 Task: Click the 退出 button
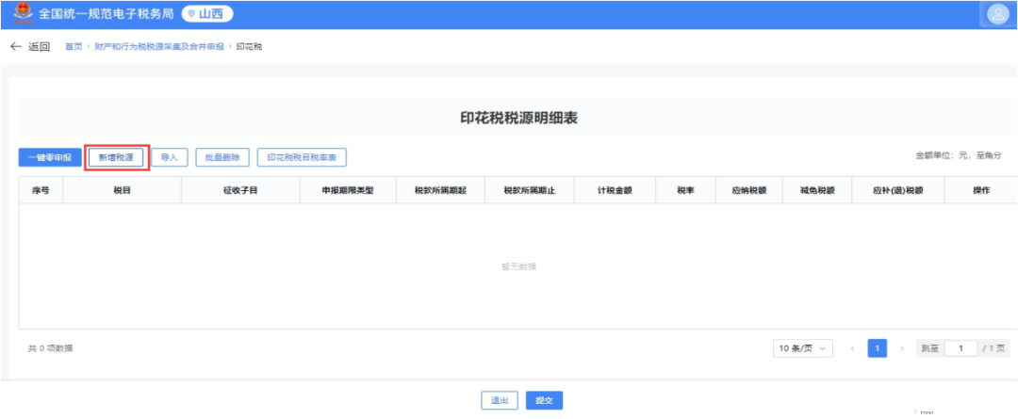(x=500, y=401)
